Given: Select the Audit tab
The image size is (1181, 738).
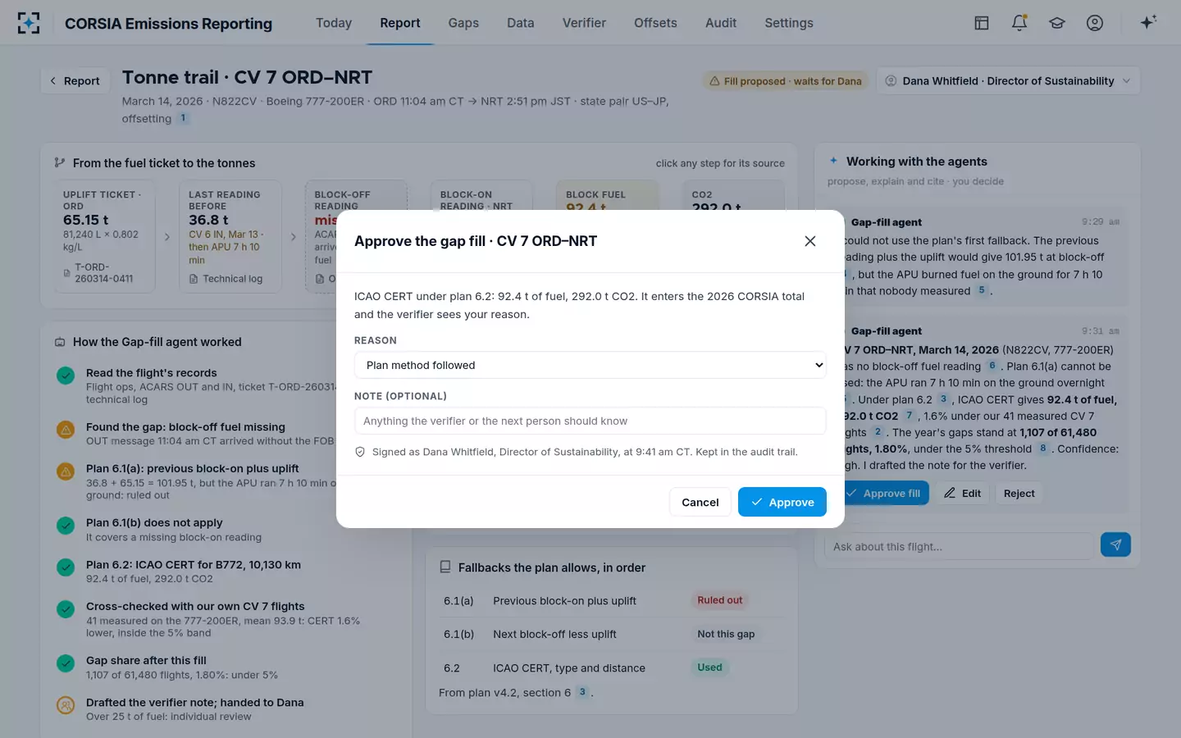Looking at the screenshot, I should (x=721, y=23).
